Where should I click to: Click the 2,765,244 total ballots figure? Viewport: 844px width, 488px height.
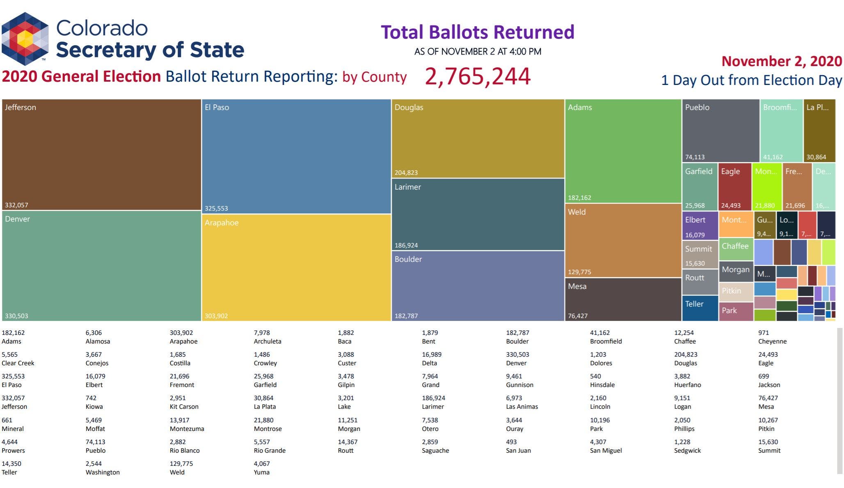(x=478, y=76)
